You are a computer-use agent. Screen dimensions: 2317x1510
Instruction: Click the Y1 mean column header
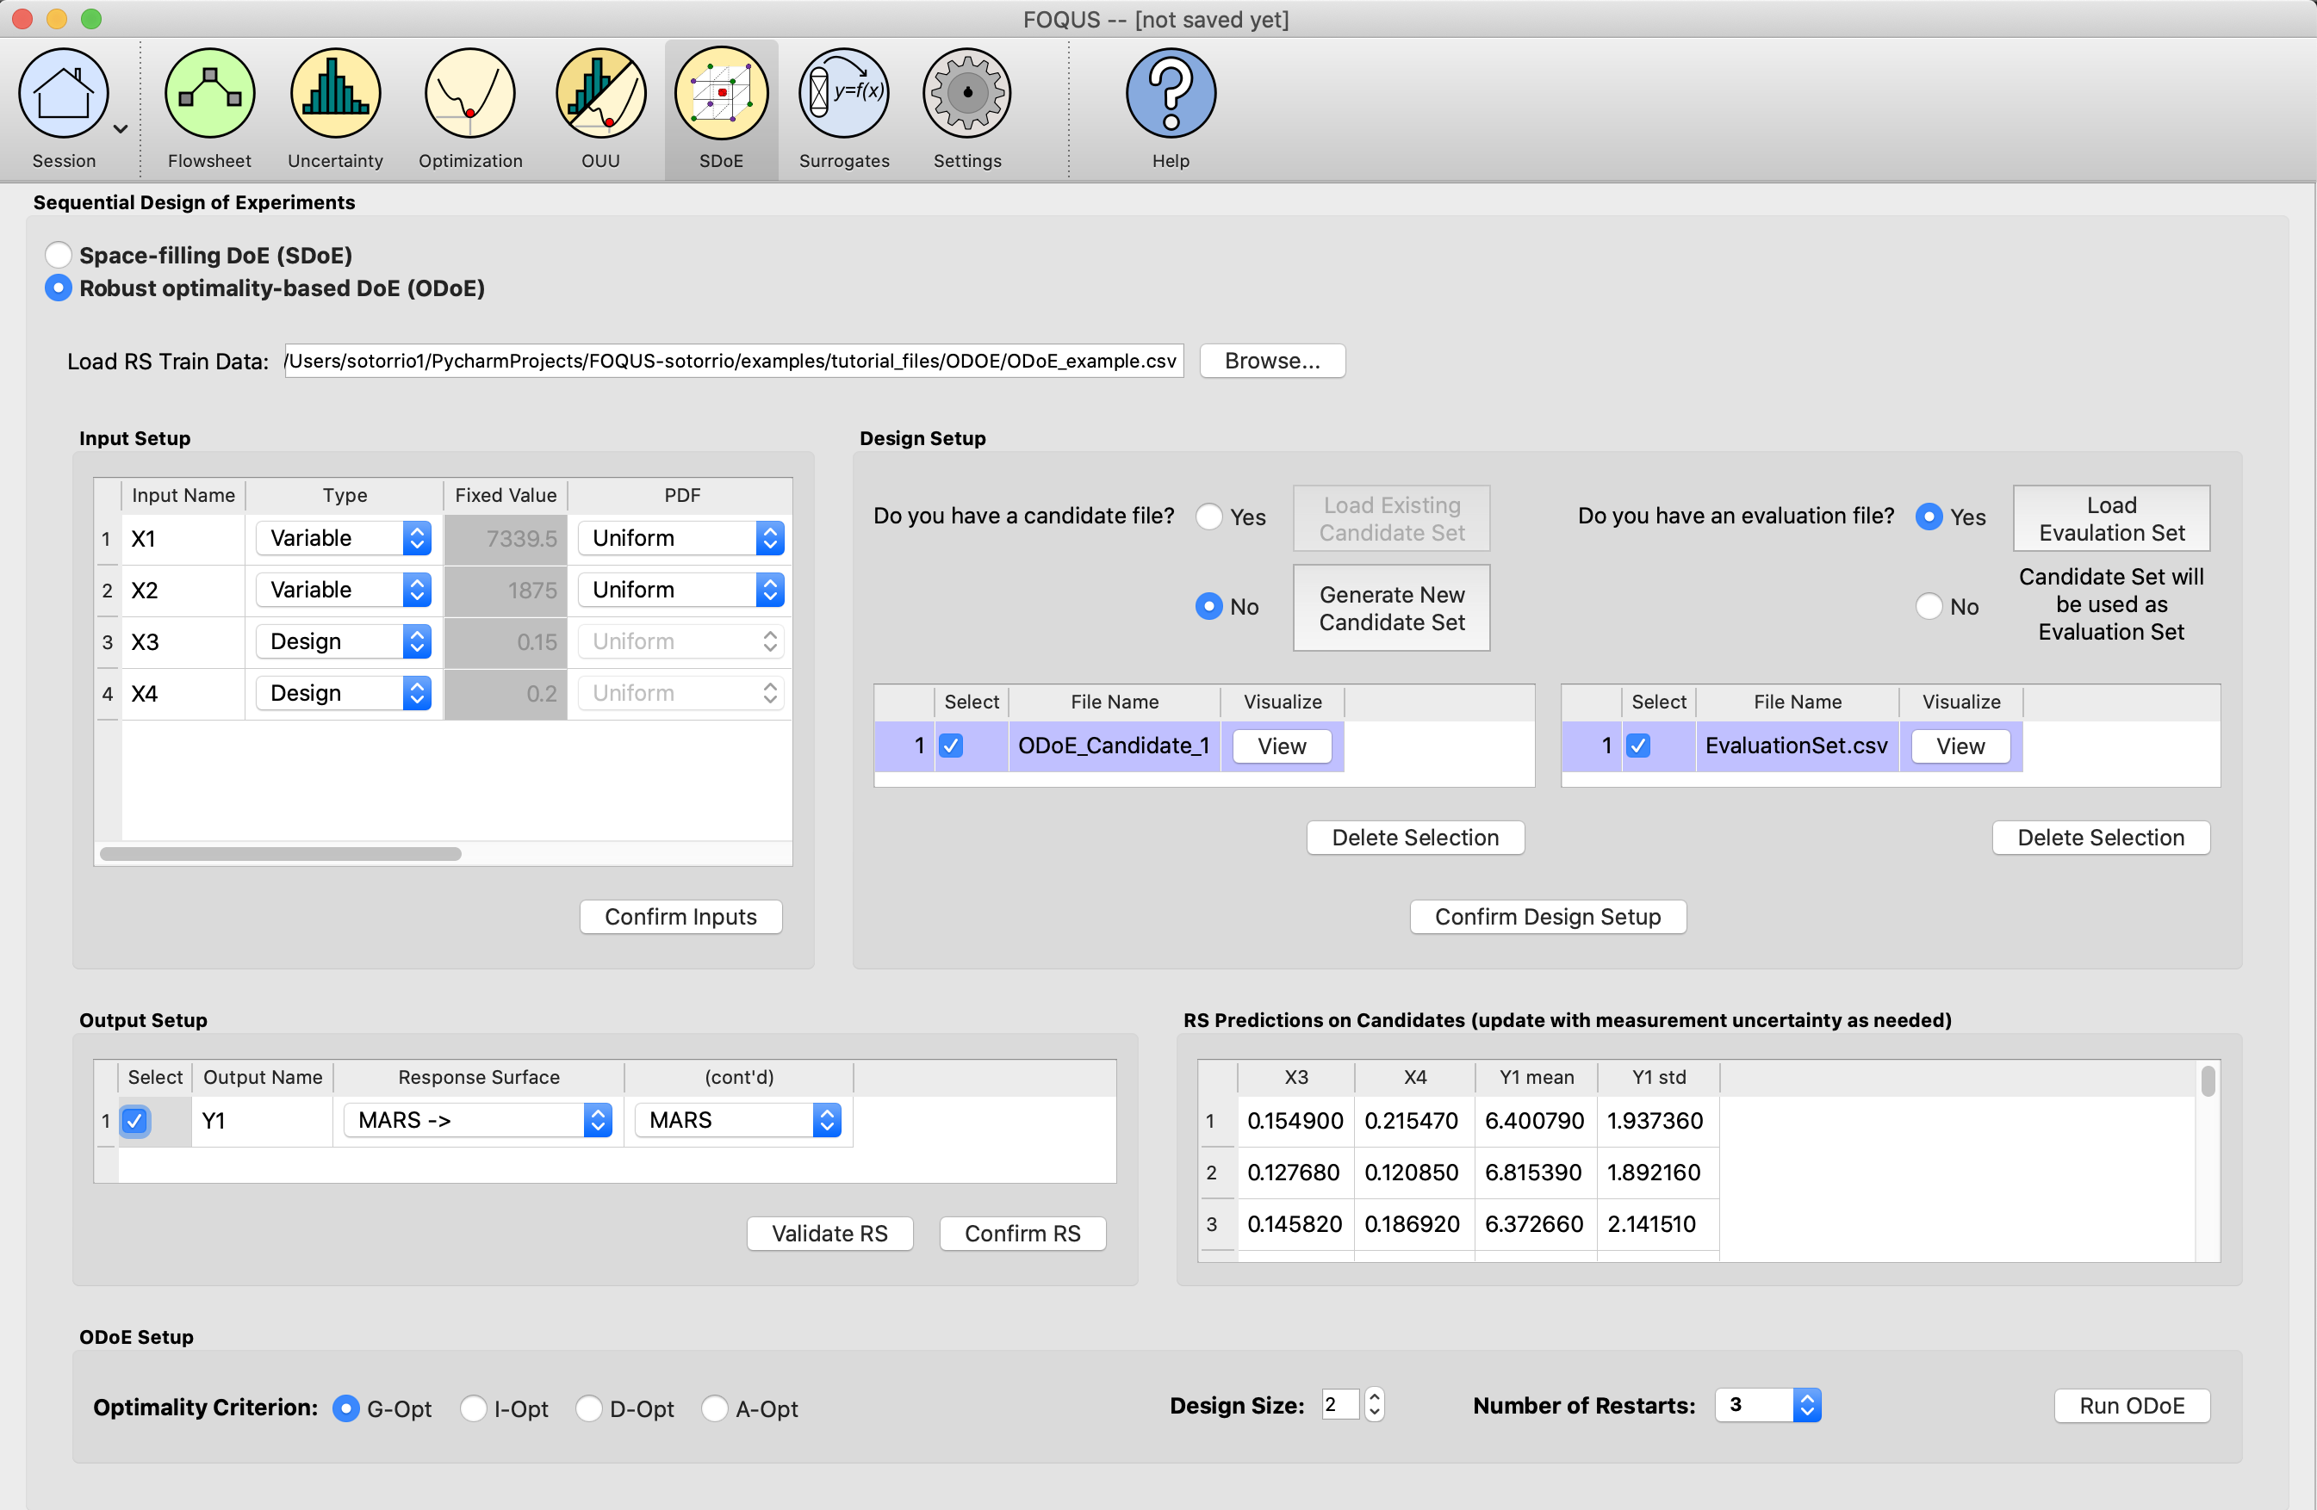pyautogui.click(x=1537, y=1077)
